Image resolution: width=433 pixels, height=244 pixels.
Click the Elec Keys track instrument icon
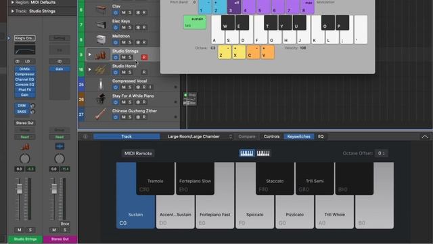pos(101,24)
